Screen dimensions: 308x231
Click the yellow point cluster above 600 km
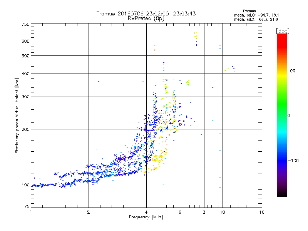196,35
